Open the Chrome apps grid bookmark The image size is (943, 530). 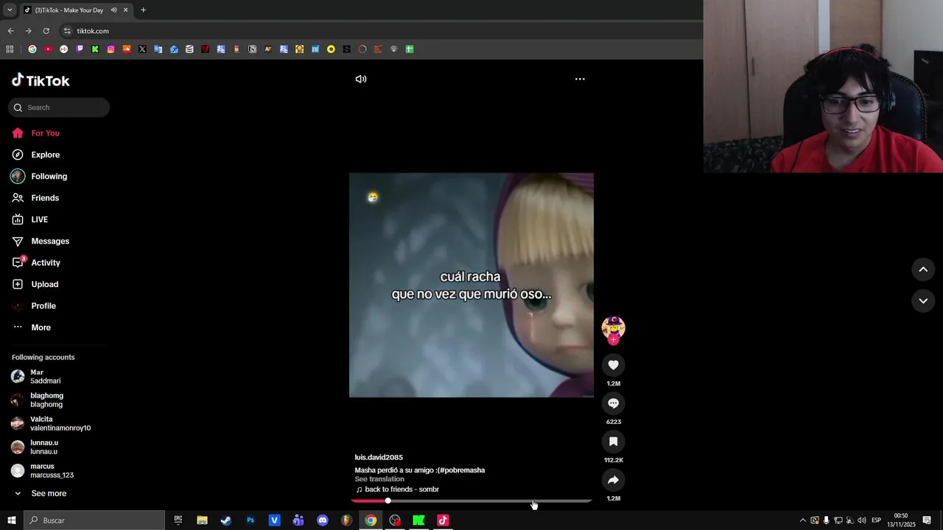[x=10, y=49]
